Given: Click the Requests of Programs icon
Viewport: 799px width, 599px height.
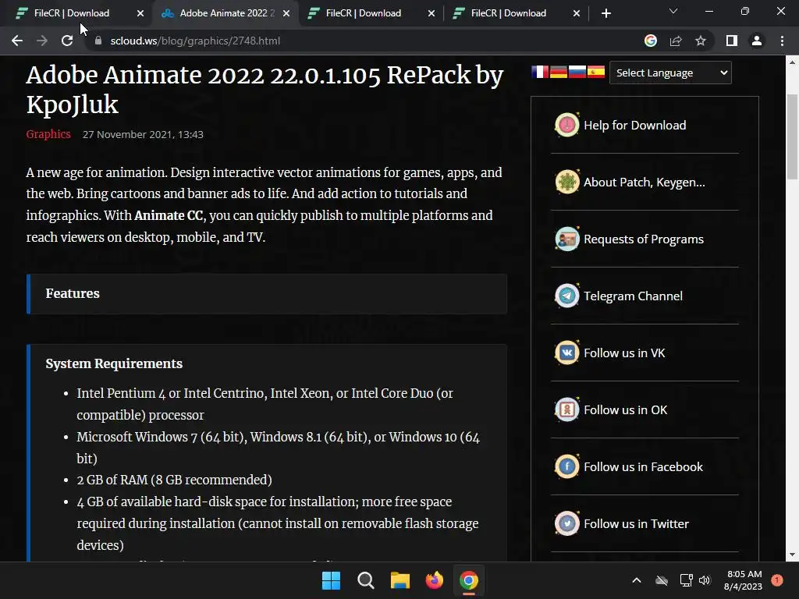Looking at the screenshot, I should [x=566, y=239].
